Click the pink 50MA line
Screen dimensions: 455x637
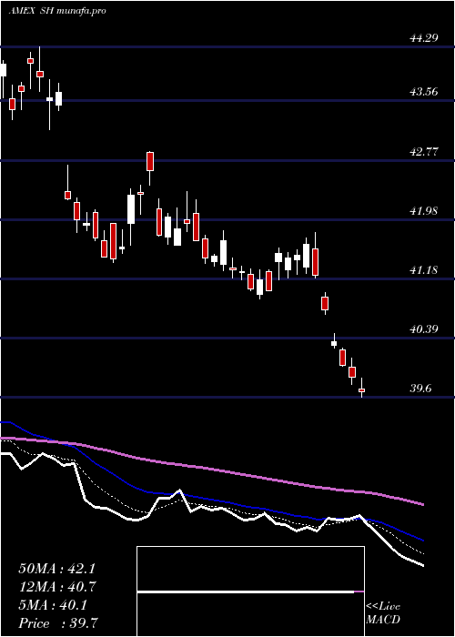click(x=211, y=469)
